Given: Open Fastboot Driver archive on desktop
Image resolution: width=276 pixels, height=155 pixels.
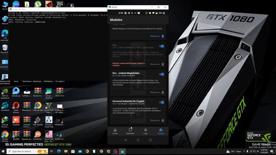Looking at the screenshot, I should coord(27,122).
